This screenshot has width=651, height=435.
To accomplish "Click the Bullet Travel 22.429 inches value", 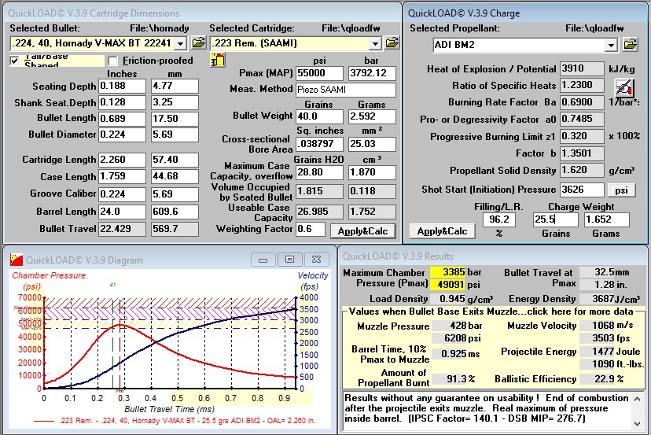I will point(122,229).
